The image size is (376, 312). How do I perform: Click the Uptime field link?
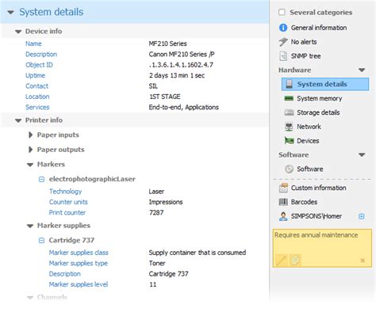pyautogui.click(x=35, y=75)
